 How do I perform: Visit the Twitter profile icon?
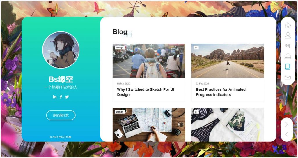(67, 97)
